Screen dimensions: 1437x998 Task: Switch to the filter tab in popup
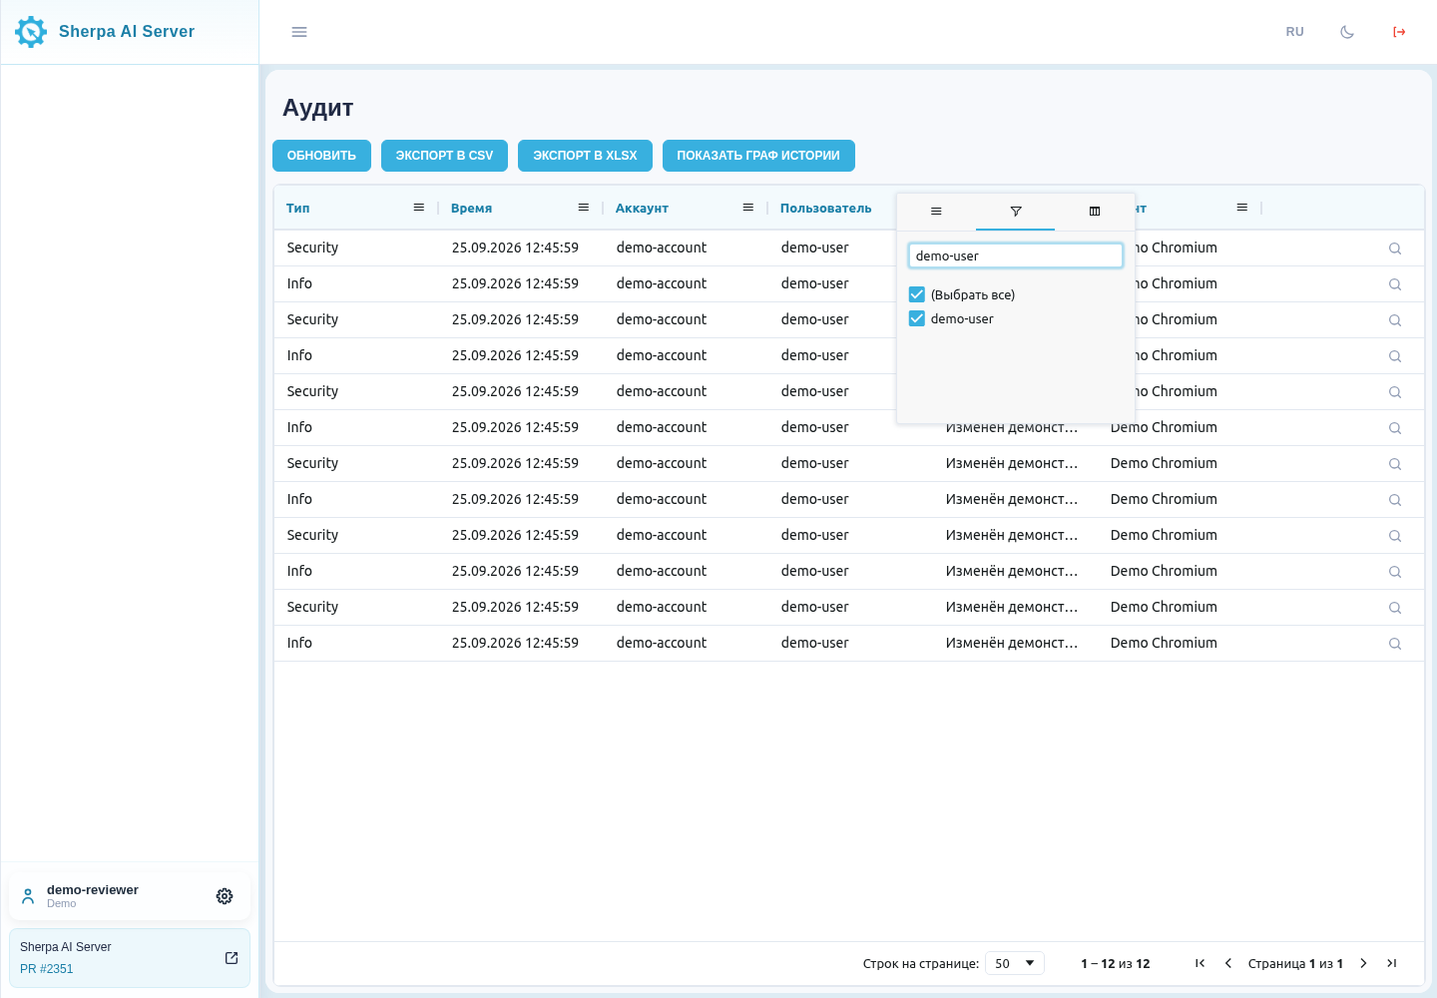[x=1016, y=212]
